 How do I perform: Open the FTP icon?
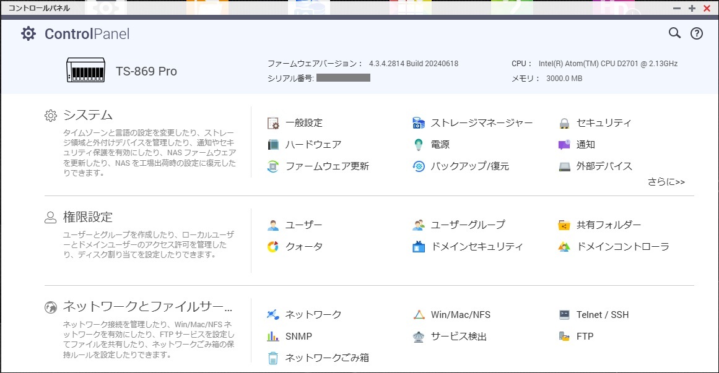564,336
